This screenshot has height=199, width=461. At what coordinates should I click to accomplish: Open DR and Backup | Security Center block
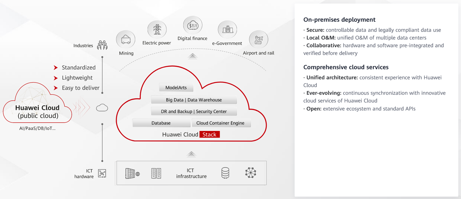click(x=194, y=111)
